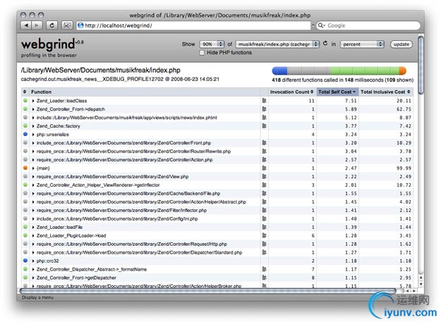Go forward using the browser forward arrow
The height and width of the screenshot is (324, 441).
coord(37,25)
